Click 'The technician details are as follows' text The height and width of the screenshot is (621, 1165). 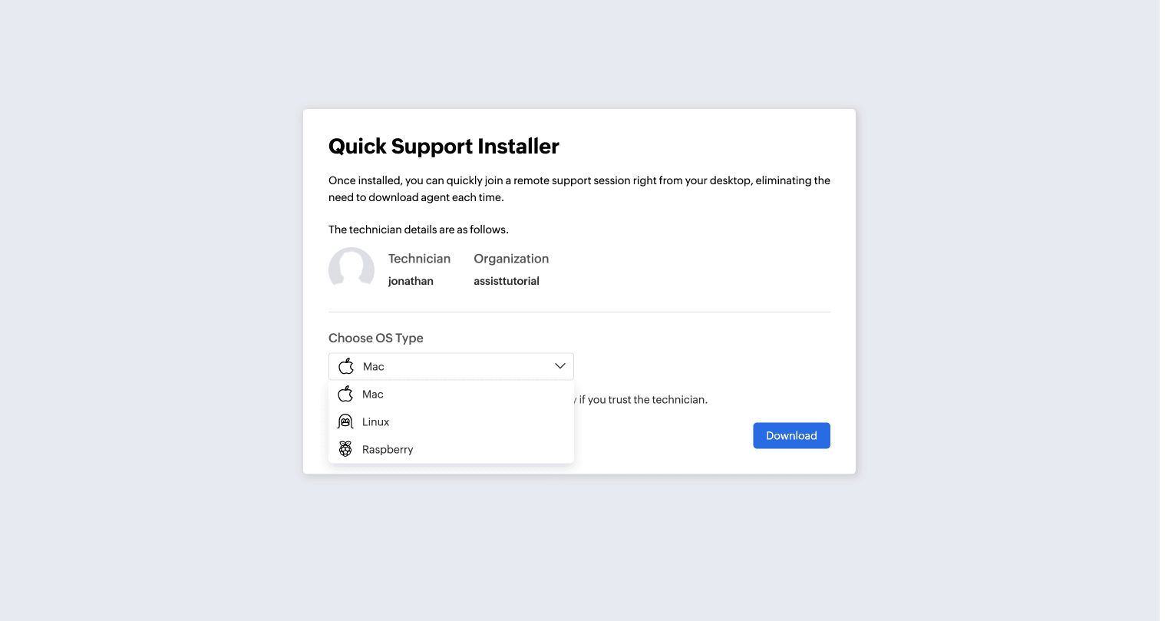pyautogui.click(x=418, y=230)
